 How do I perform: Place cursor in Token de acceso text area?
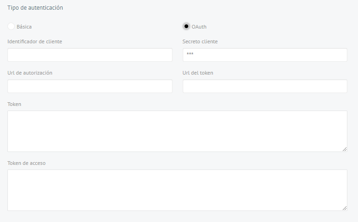pyautogui.click(x=178, y=190)
